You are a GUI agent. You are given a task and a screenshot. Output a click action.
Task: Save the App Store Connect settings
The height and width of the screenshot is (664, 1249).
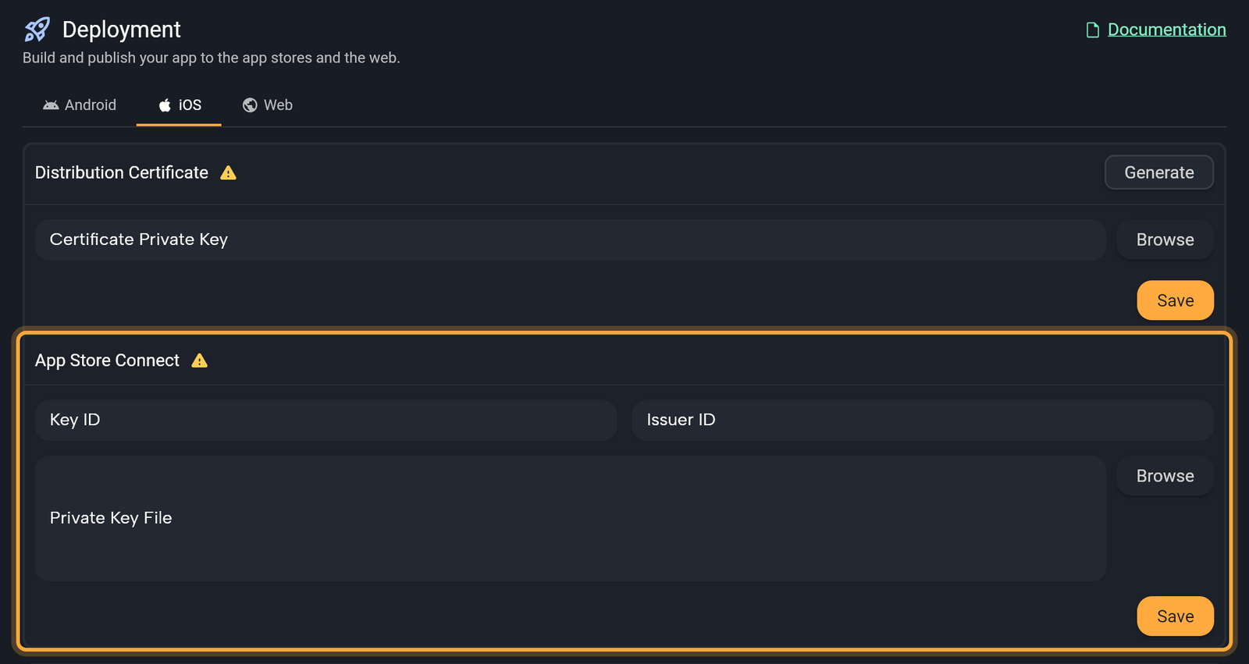(1175, 616)
